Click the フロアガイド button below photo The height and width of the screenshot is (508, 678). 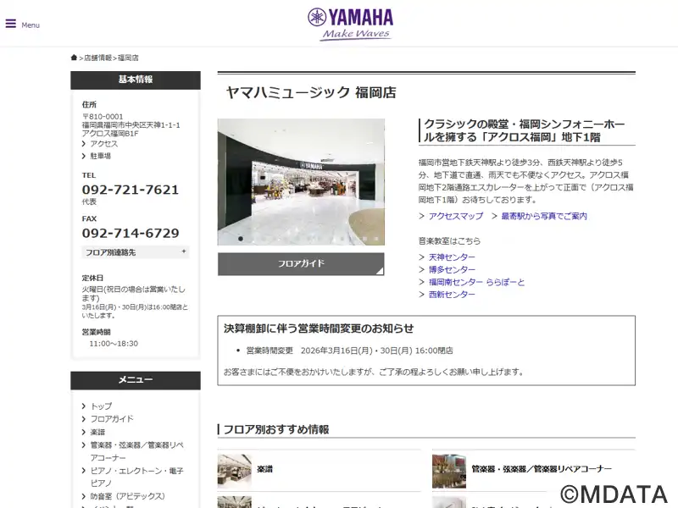click(301, 264)
